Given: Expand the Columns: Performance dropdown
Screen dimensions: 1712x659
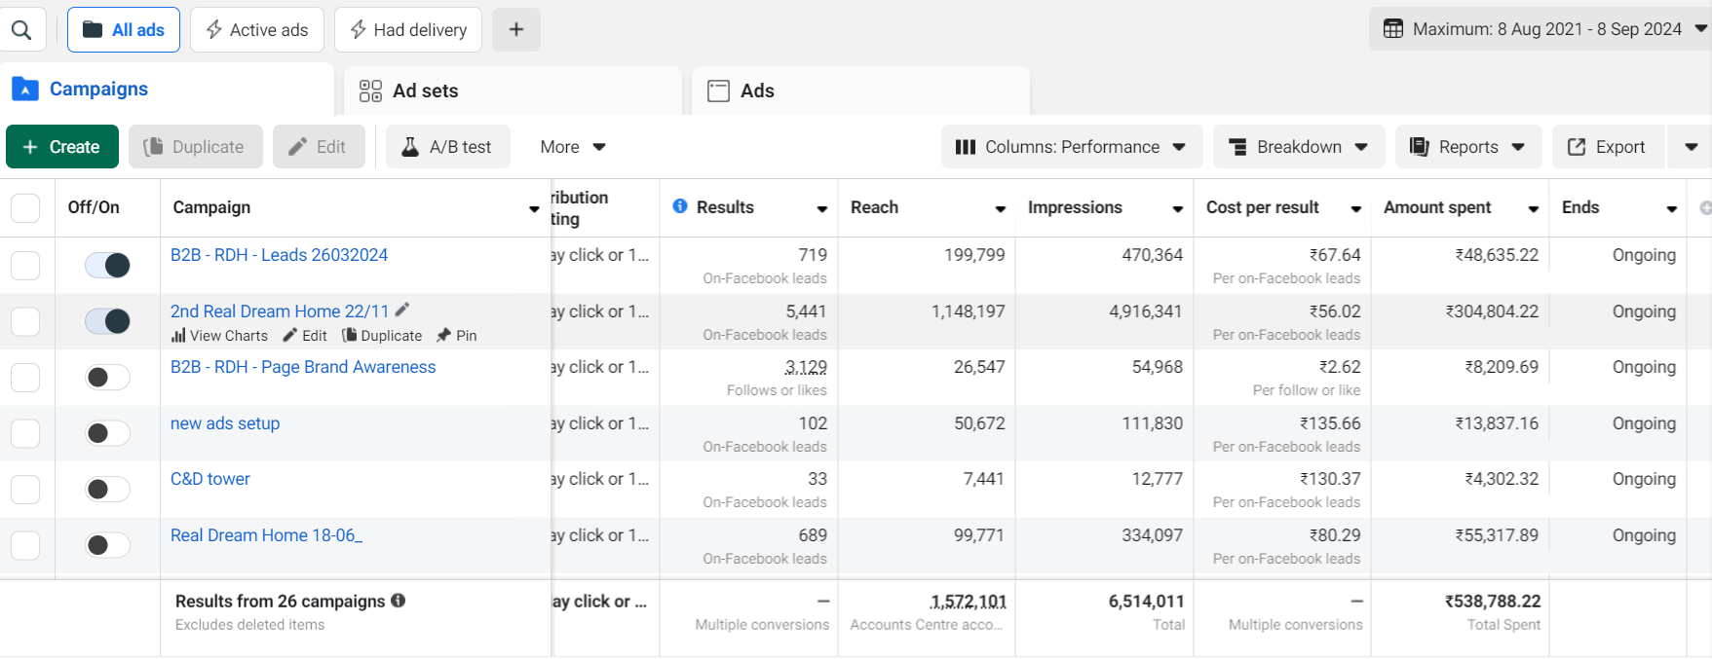Looking at the screenshot, I should 1071,147.
